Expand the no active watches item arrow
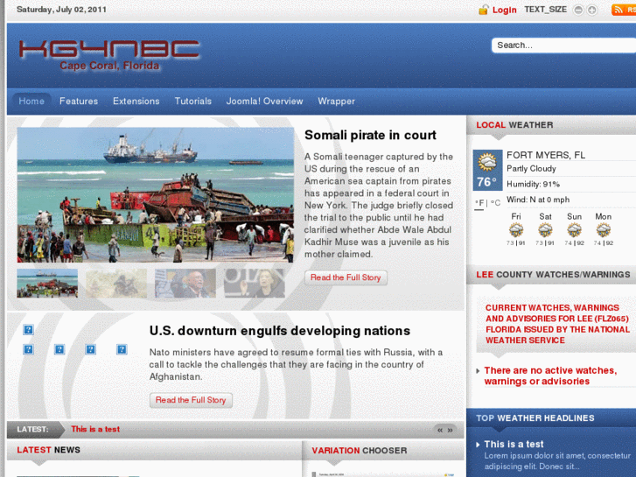Viewport: 636px width, 477px height. (479, 370)
